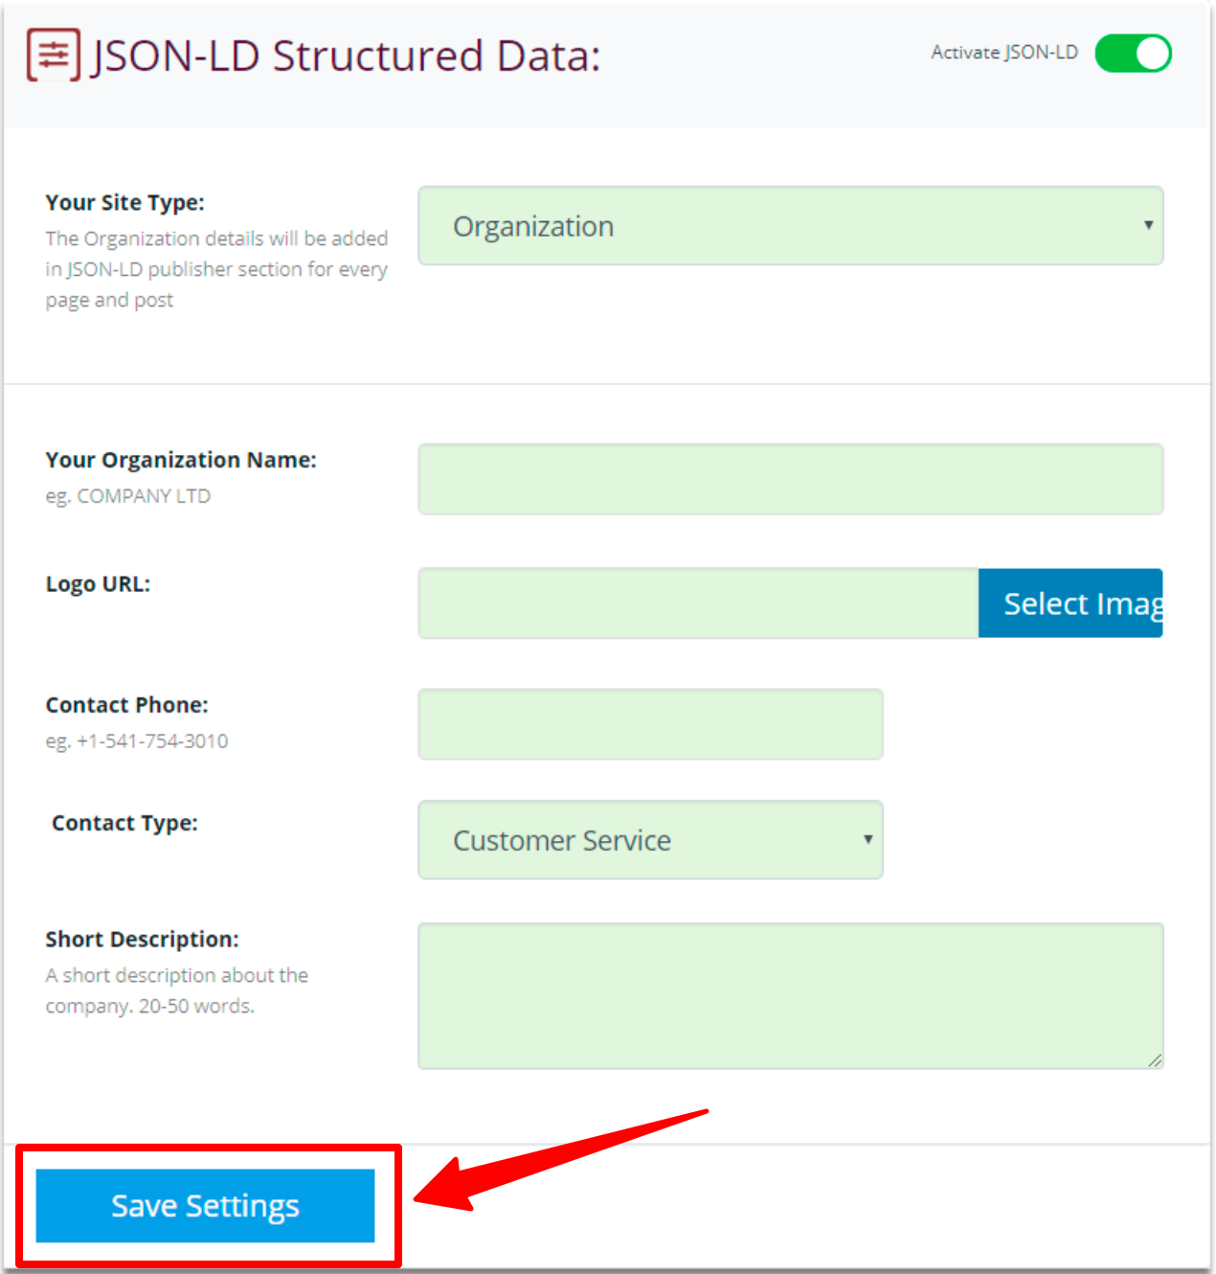Click the Your Organization Name input field
Image resolution: width=1216 pixels, height=1274 pixels.
click(x=790, y=479)
